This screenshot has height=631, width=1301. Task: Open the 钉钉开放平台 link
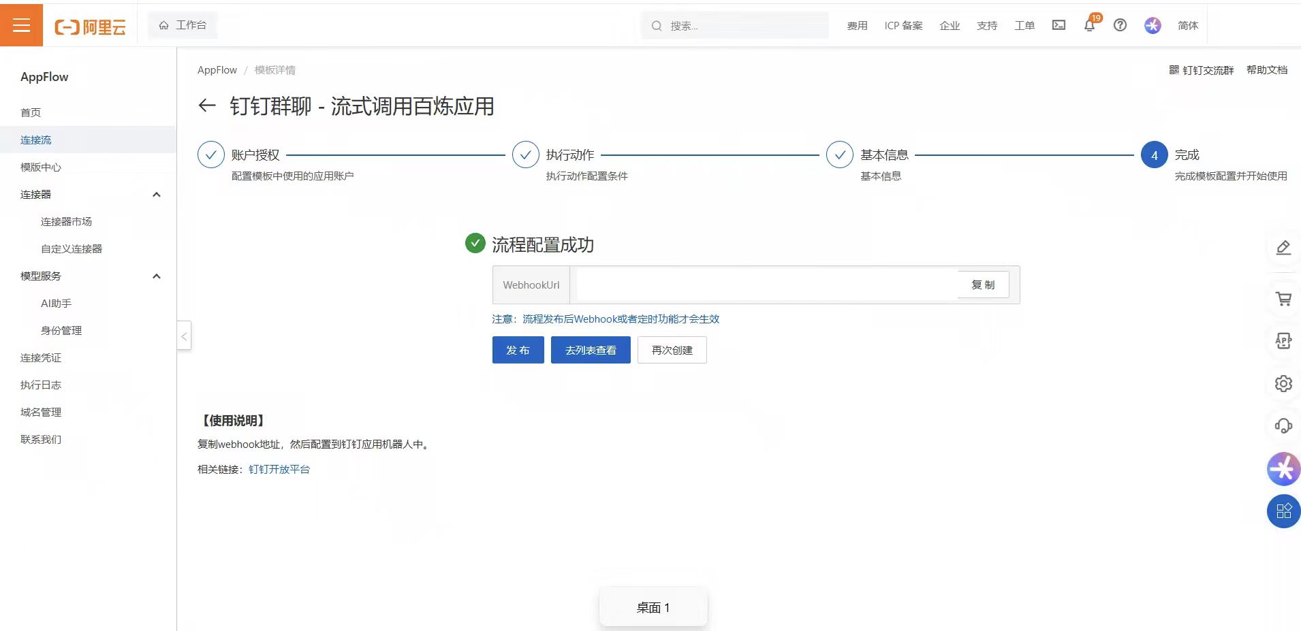(279, 469)
